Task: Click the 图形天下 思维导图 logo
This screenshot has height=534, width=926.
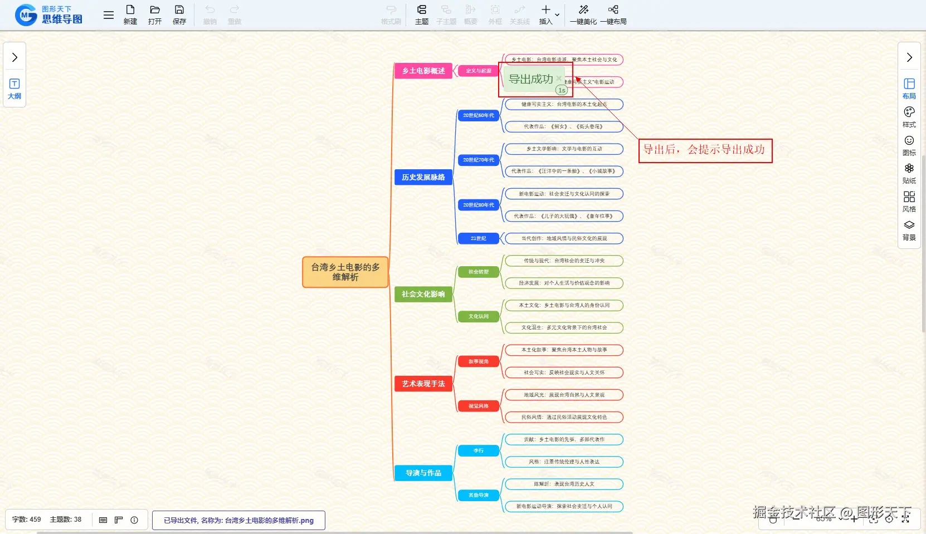Action: click(x=49, y=15)
